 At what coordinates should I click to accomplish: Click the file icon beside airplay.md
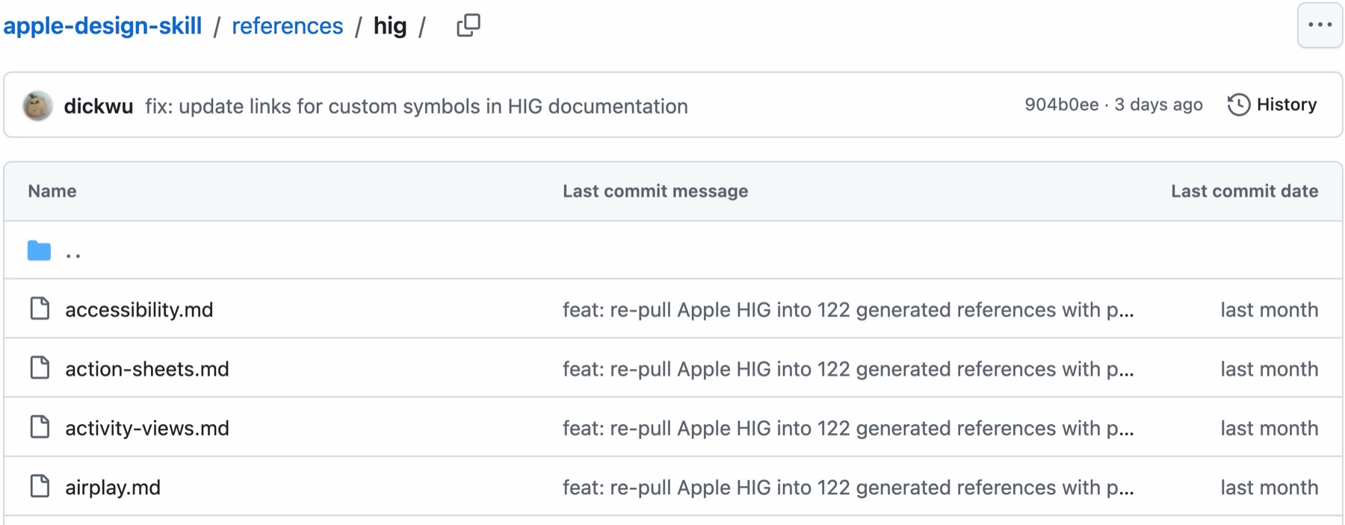[40, 486]
